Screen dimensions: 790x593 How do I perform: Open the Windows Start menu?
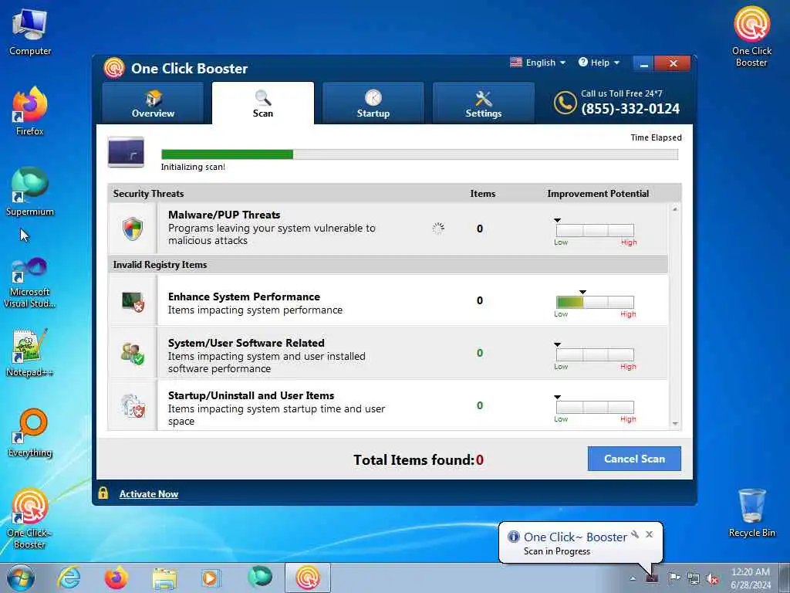[x=21, y=578]
